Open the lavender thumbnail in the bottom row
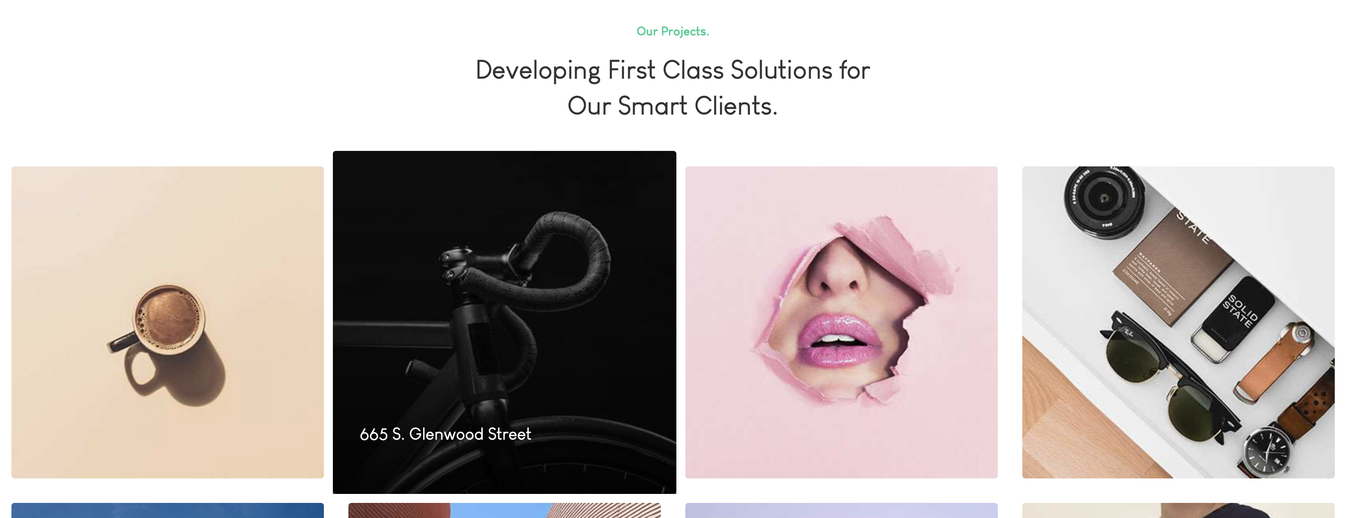Viewport: 1356px width, 518px height. 841,511
